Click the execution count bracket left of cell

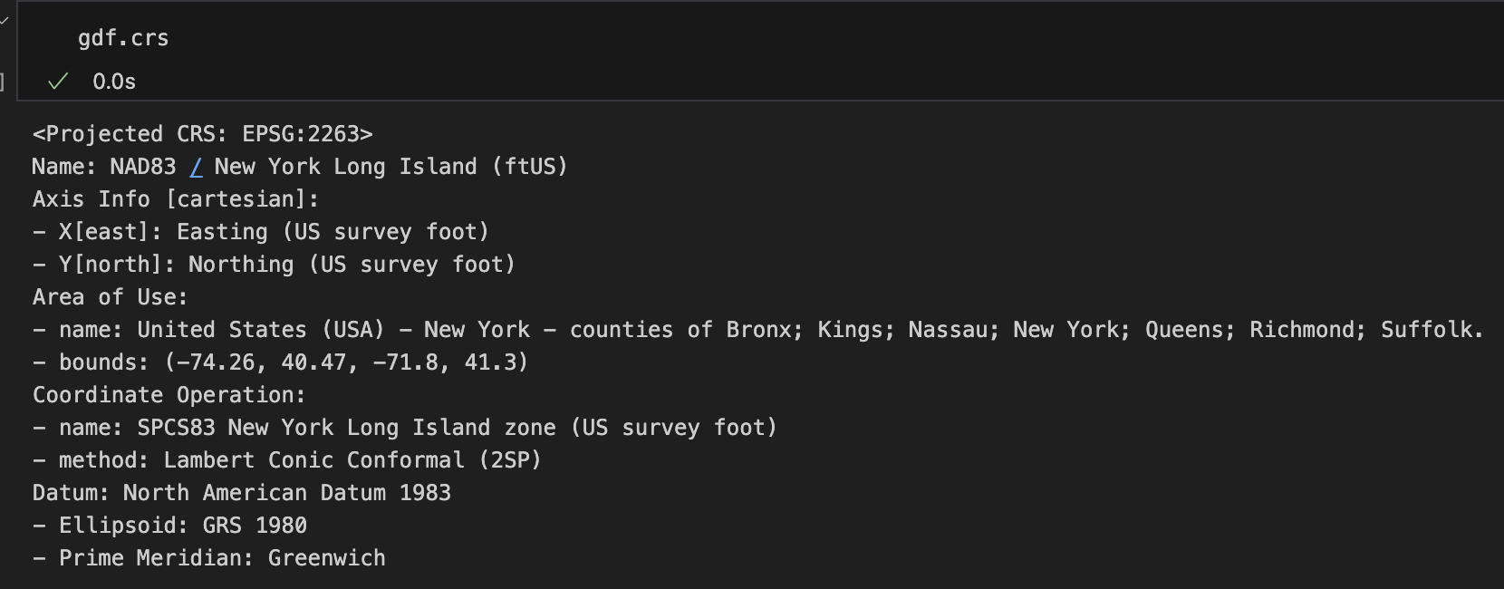[3, 82]
